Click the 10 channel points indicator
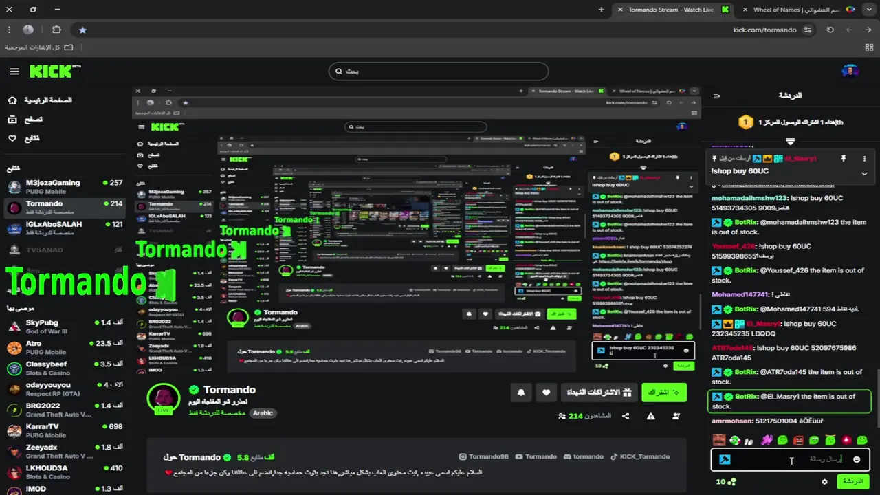The height and width of the screenshot is (495, 880). click(x=725, y=481)
